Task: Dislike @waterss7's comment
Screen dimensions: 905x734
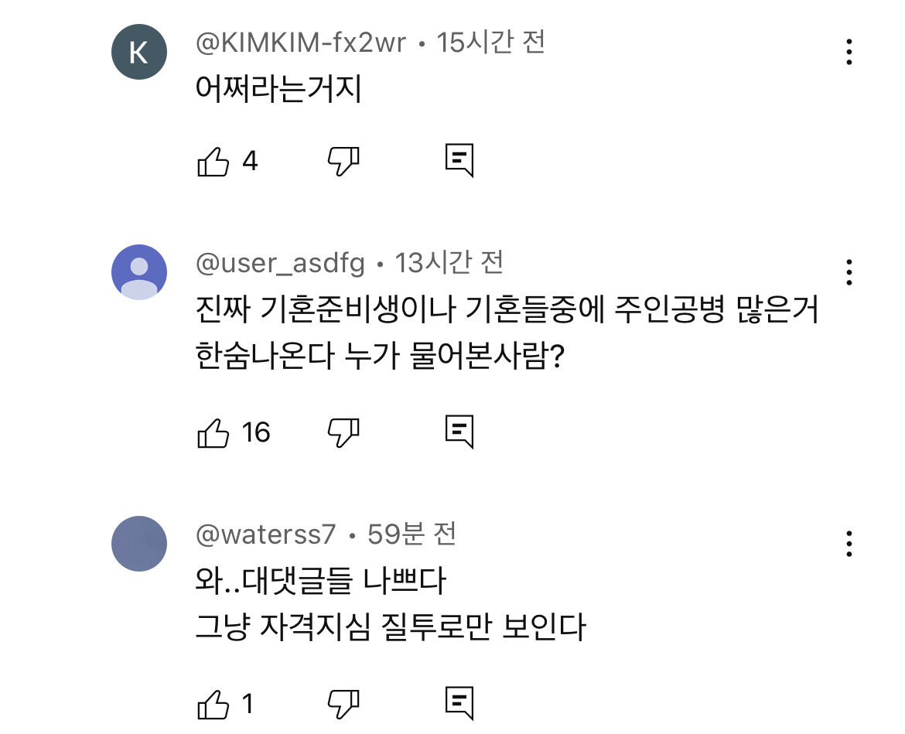Action: 343,704
